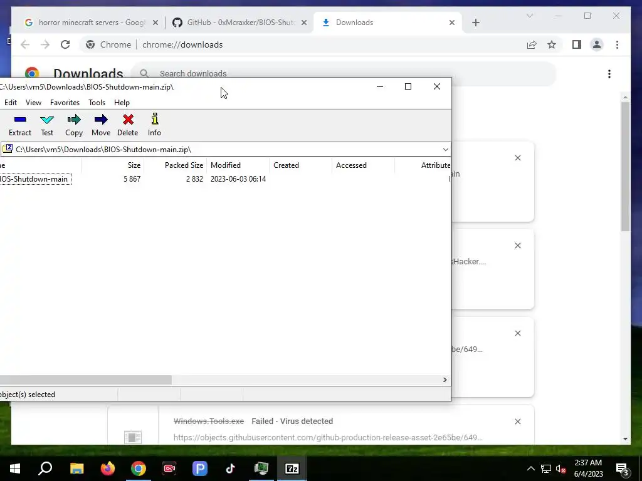Click the 2023-06-03 06:14 modified value
The image size is (642, 481).
[x=238, y=178]
